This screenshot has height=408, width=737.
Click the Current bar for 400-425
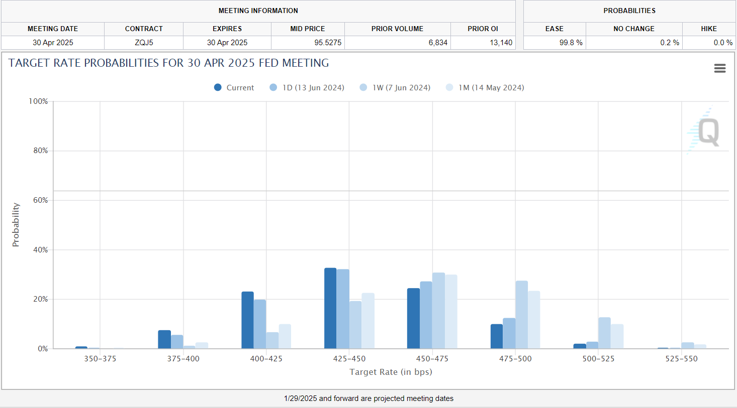(x=247, y=320)
